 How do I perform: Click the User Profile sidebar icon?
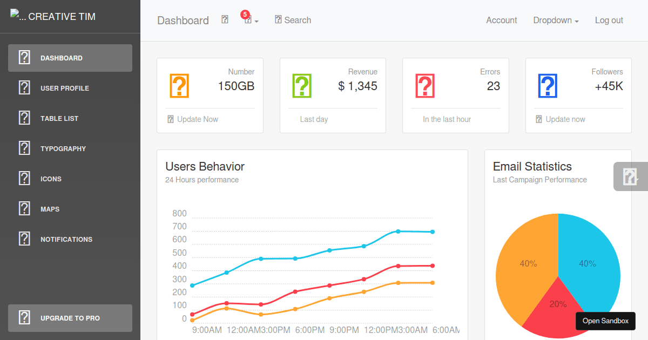pos(24,87)
